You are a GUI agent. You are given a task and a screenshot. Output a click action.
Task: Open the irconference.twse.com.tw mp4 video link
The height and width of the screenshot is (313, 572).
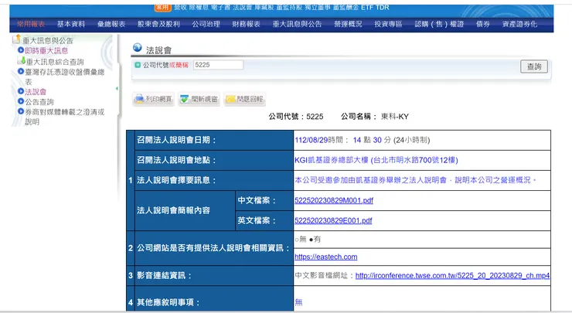tap(452, 275)
